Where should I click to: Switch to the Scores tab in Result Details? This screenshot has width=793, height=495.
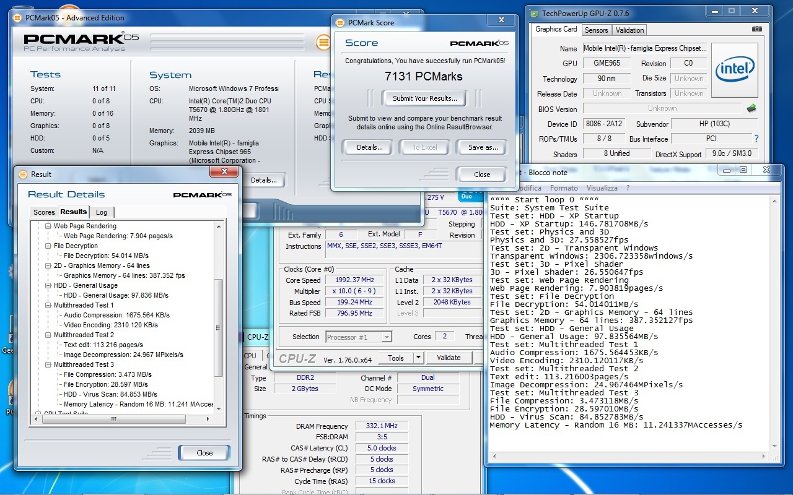(x=44, y=212)
